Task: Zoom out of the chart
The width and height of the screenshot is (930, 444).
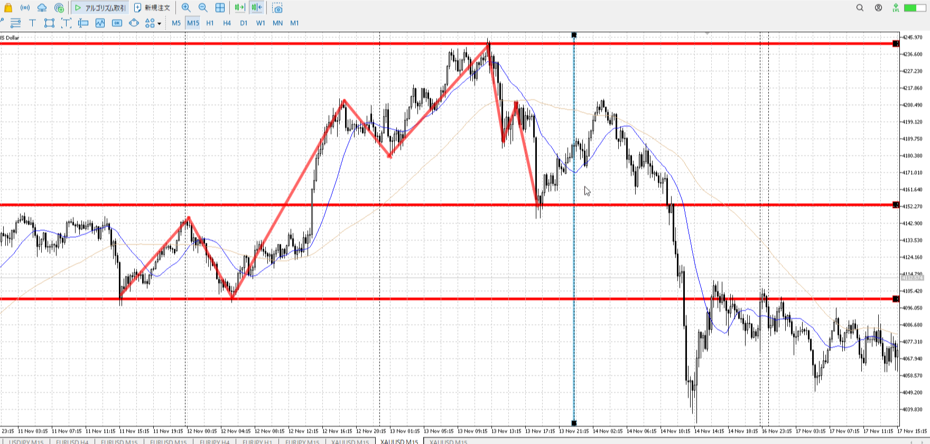Action: point(203,8)
